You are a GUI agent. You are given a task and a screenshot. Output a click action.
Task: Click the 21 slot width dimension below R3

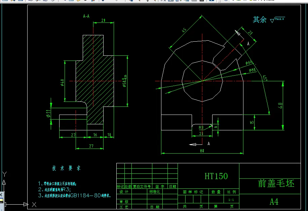201,133
